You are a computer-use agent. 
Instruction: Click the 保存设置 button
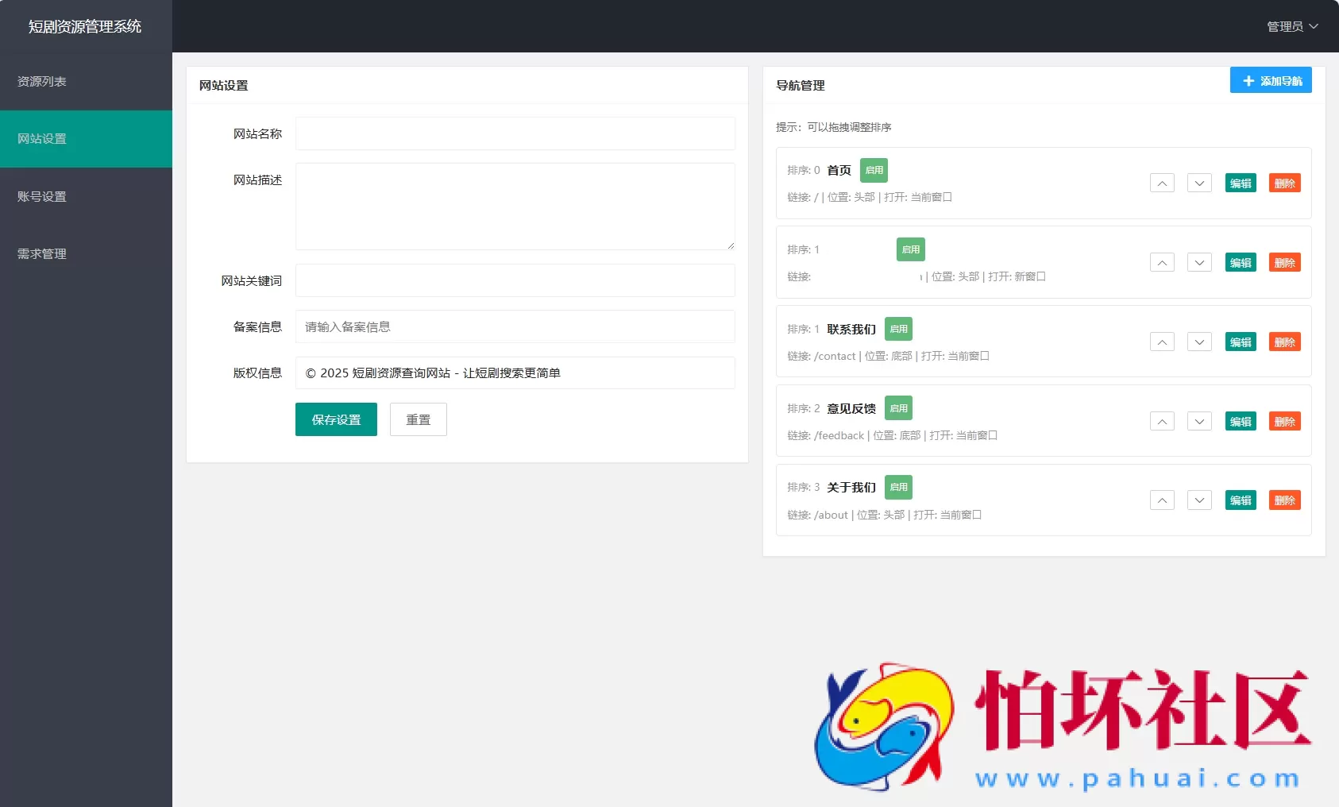335,419
